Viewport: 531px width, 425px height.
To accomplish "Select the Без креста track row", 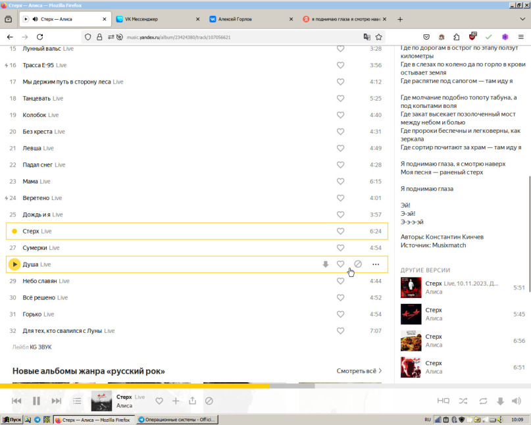I will point(197,132).
